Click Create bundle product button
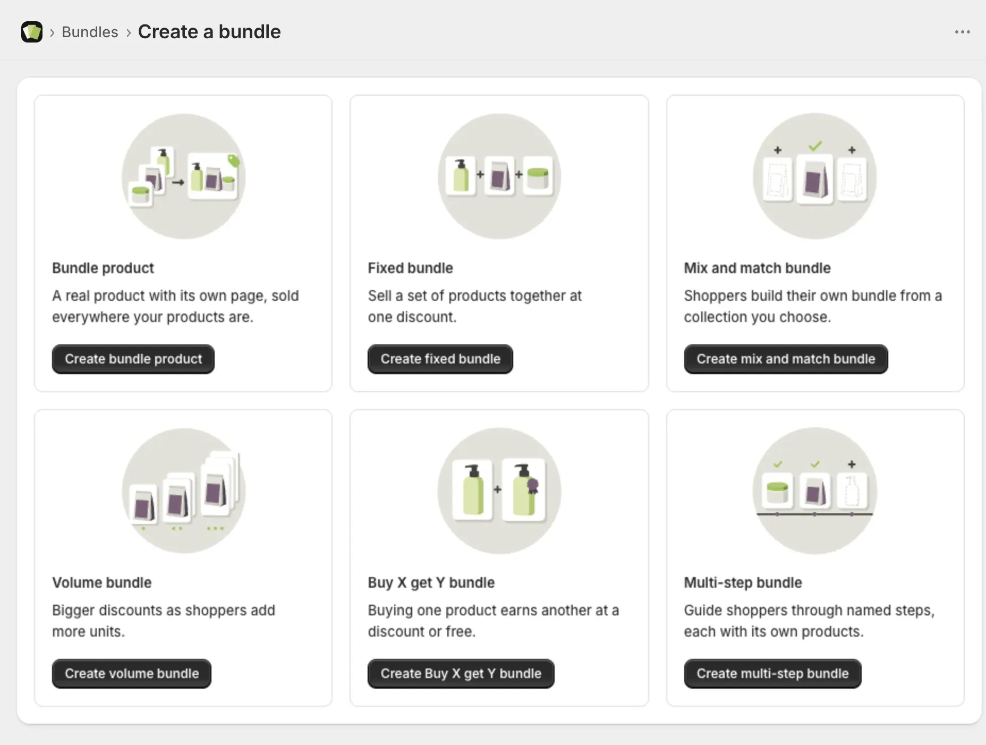 coord(133,359)
